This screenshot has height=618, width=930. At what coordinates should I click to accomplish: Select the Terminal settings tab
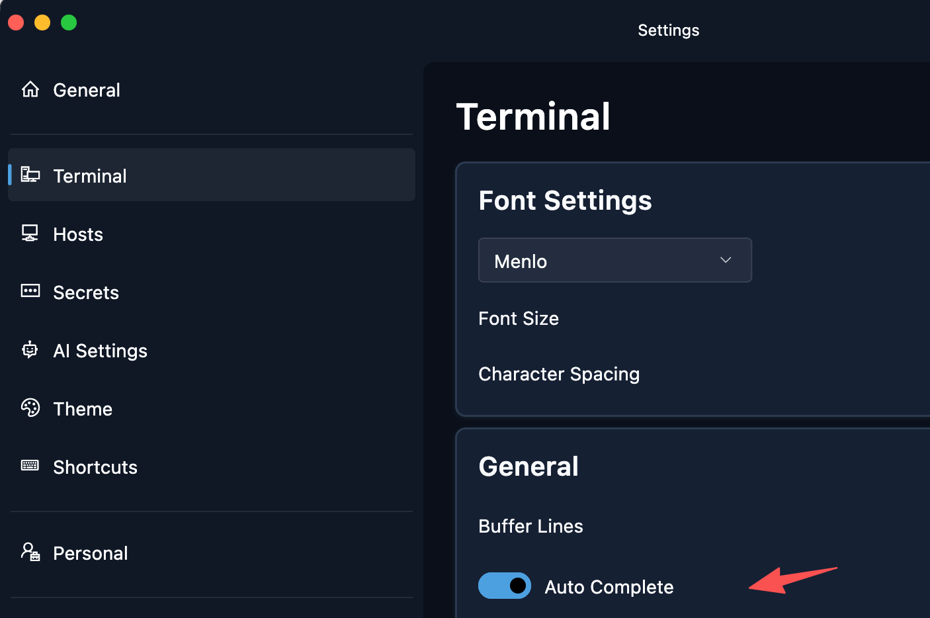coord(212,175)
